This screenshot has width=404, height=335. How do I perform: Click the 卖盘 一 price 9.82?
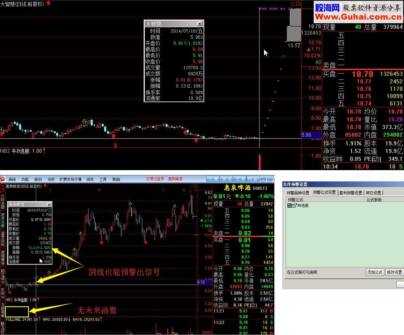click(245, 233)
